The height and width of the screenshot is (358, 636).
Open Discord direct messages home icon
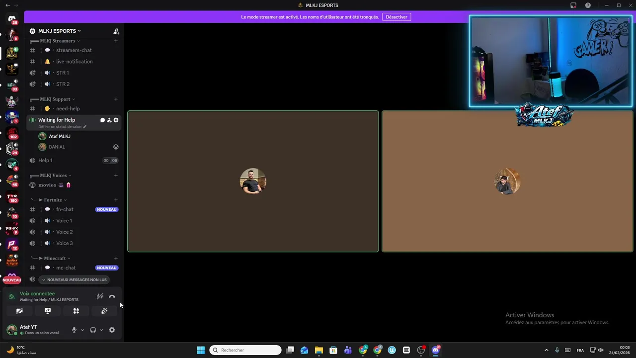click(12, 19)
